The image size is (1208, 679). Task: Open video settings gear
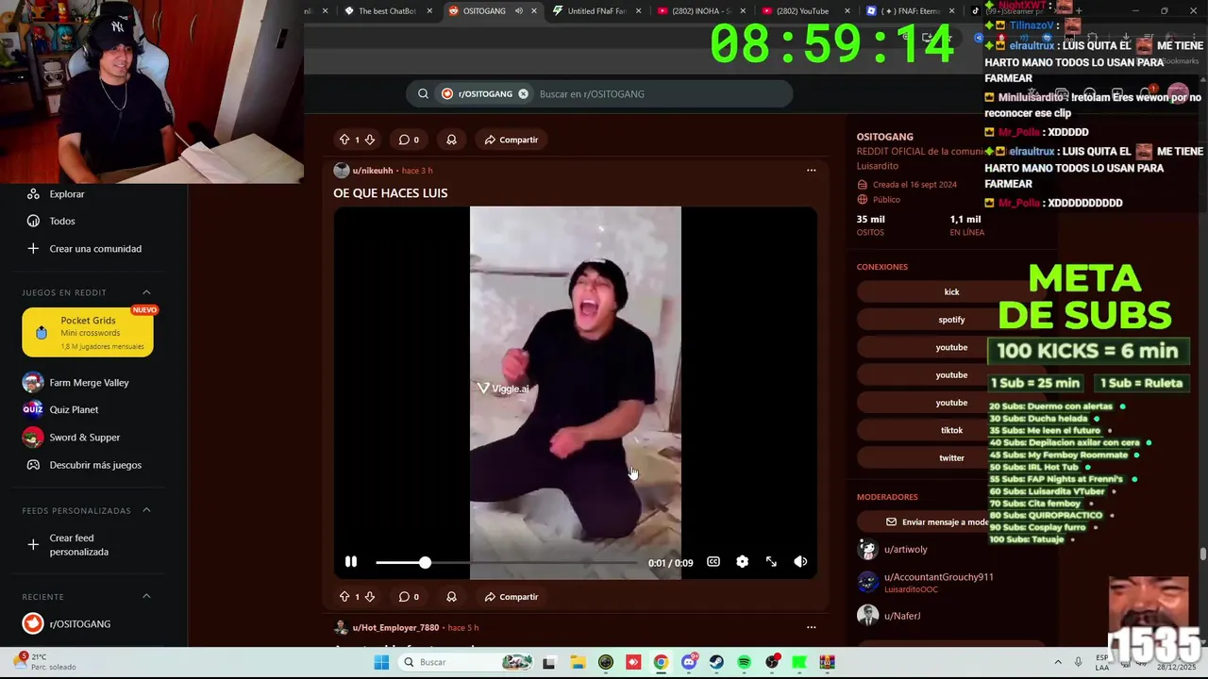coord(743,562)
